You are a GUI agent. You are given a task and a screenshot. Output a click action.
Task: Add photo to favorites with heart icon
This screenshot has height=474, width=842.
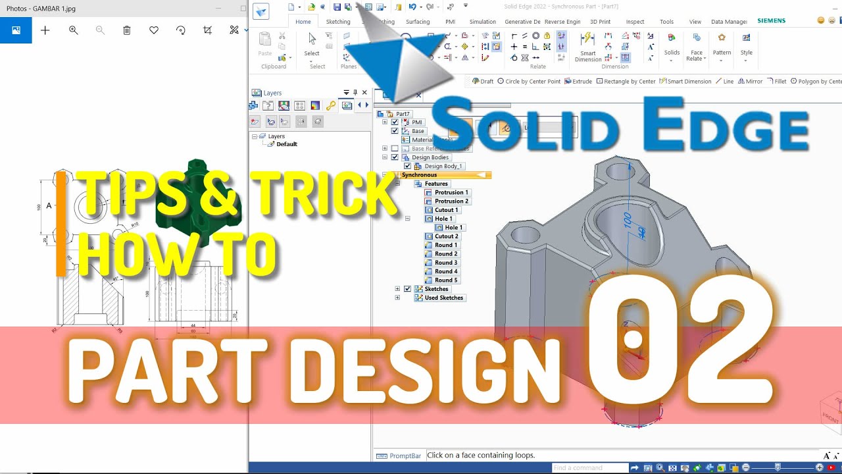[154, 30]
